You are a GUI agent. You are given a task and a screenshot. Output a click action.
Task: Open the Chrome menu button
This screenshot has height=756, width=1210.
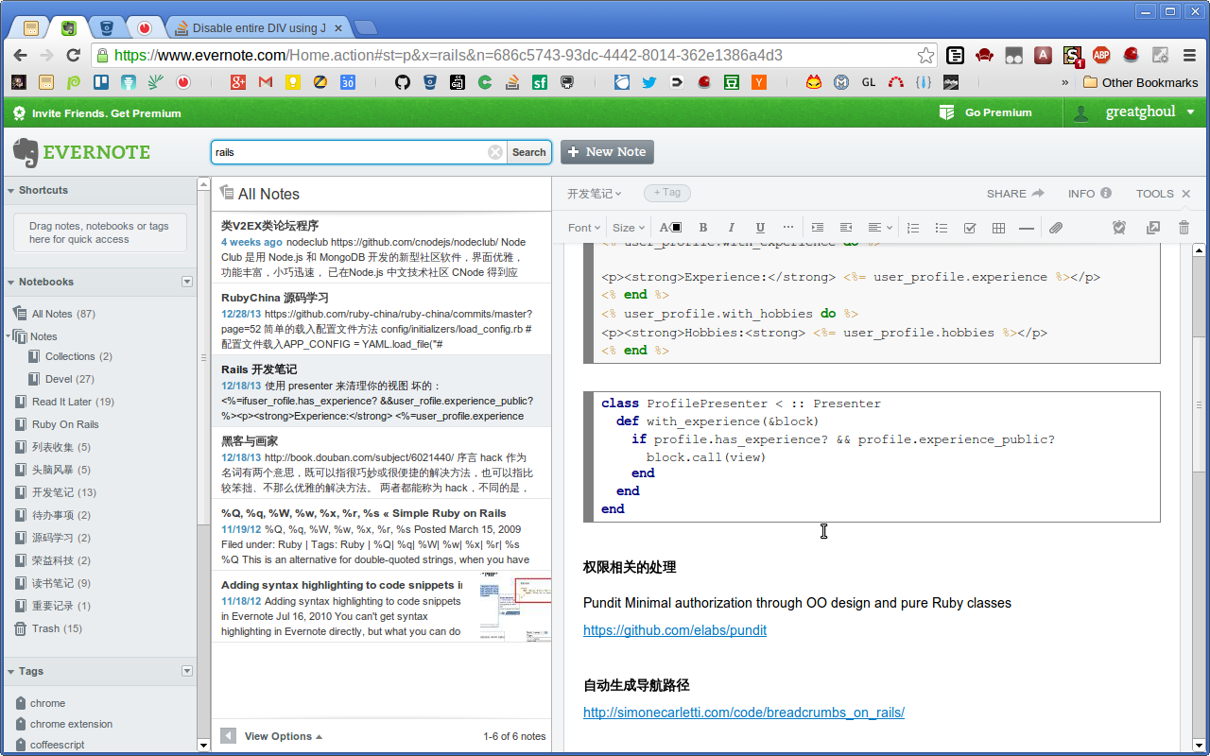pos(1189,55)
